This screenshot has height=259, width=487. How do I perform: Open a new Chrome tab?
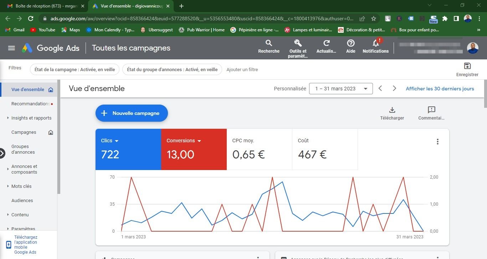pos(181,6)
